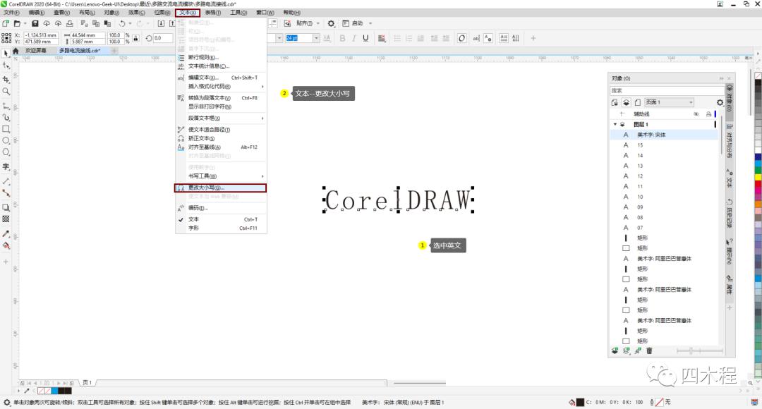Screen dimensions: 762x409
Task: Choose 使文本适合路径 menu item
Action: [x=221, y=130]
